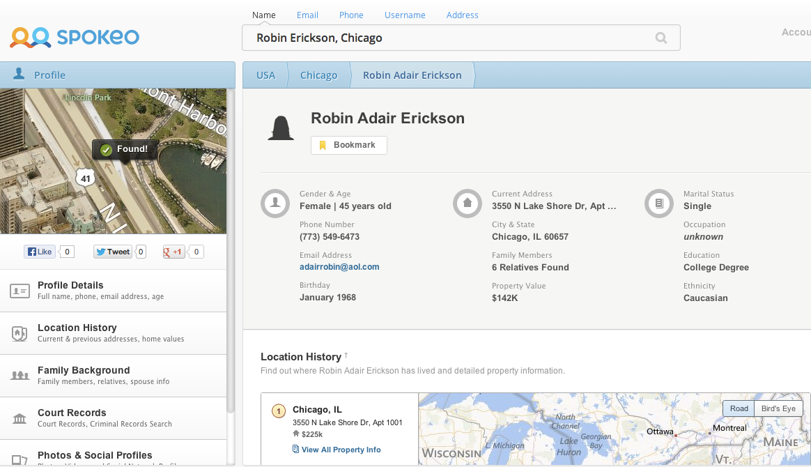The image size is (811, 467).
Task: Click the profile silhouette avatar
Action: tap(281, 128)
